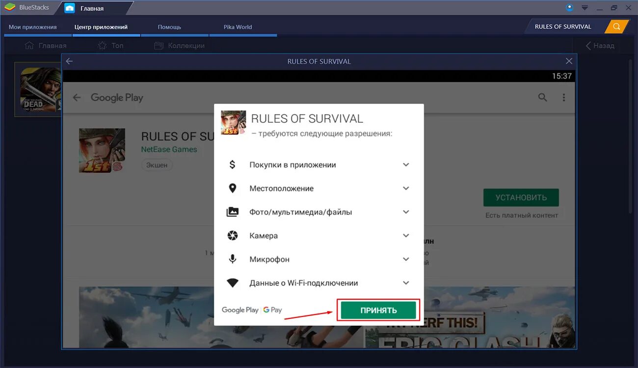Image resolution: width=638 pixels, height=368 pixels.
Task: Open the Главная tab home icon
Action: [x=70, y=8]
